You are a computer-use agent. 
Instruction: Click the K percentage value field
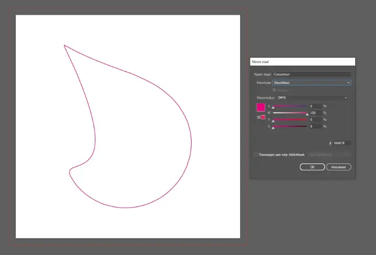(x=315, y=126)
